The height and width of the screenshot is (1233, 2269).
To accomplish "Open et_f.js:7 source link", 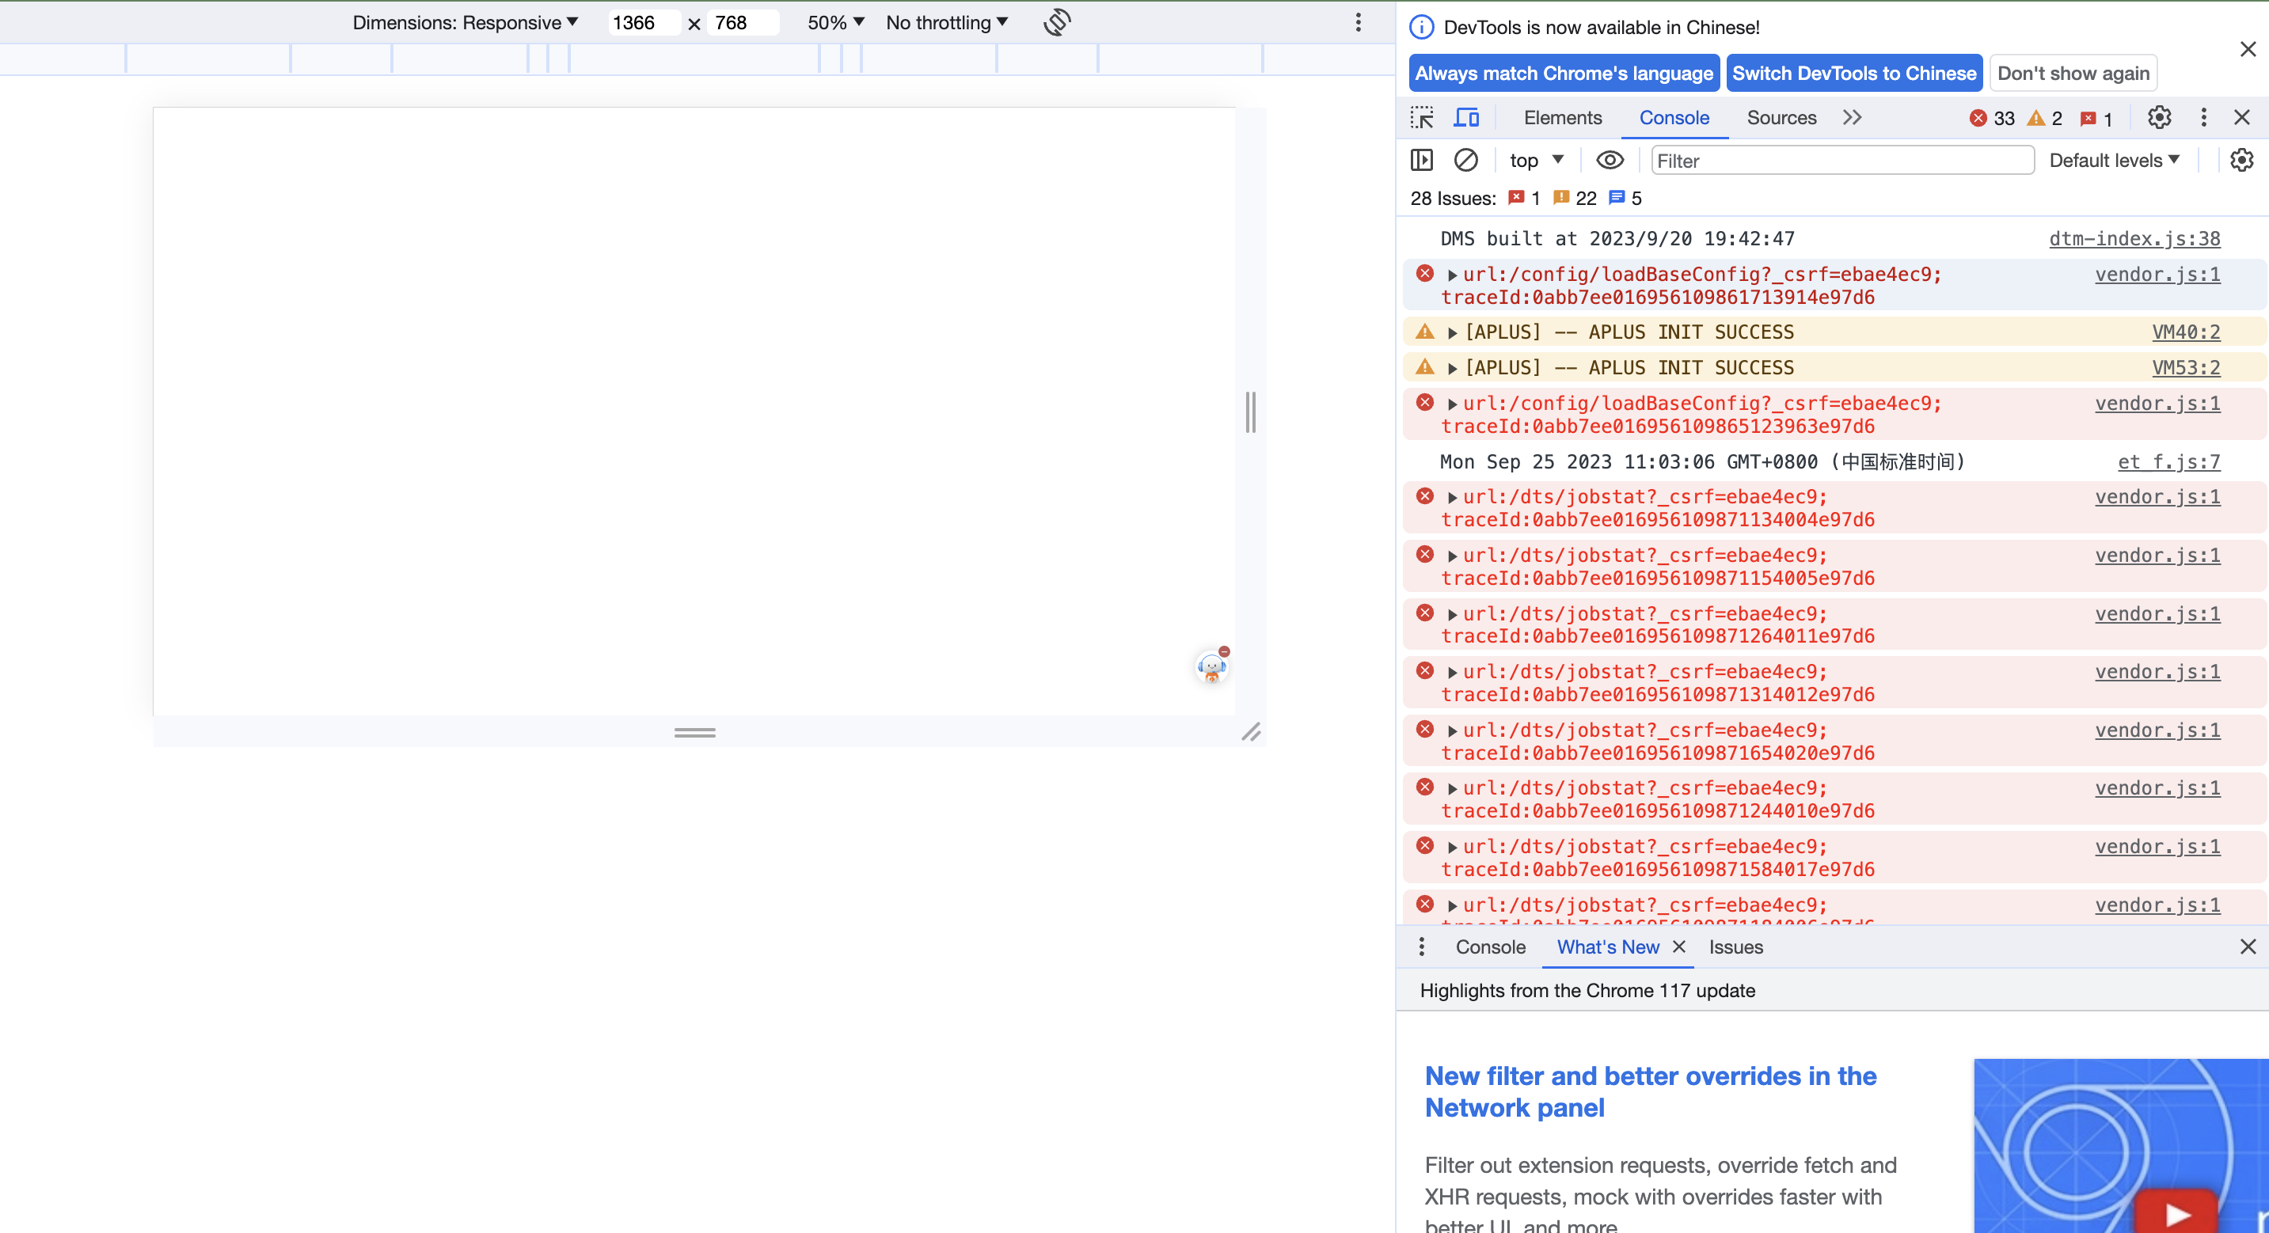I will [2168, 461].
